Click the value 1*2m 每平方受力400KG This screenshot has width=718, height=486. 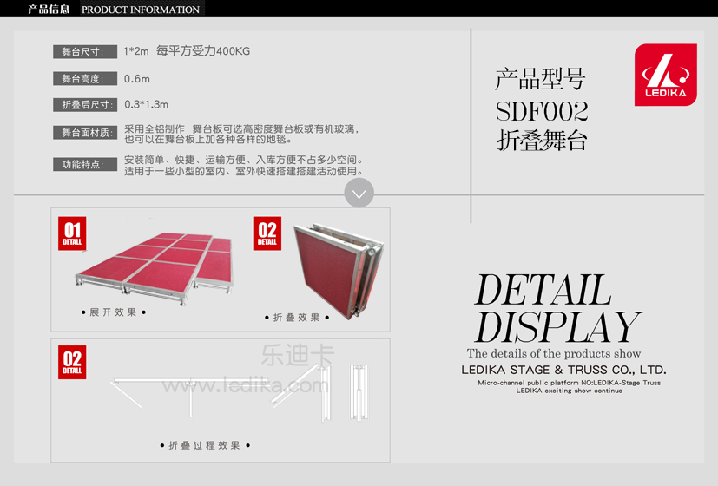click(x=187, y=51)
